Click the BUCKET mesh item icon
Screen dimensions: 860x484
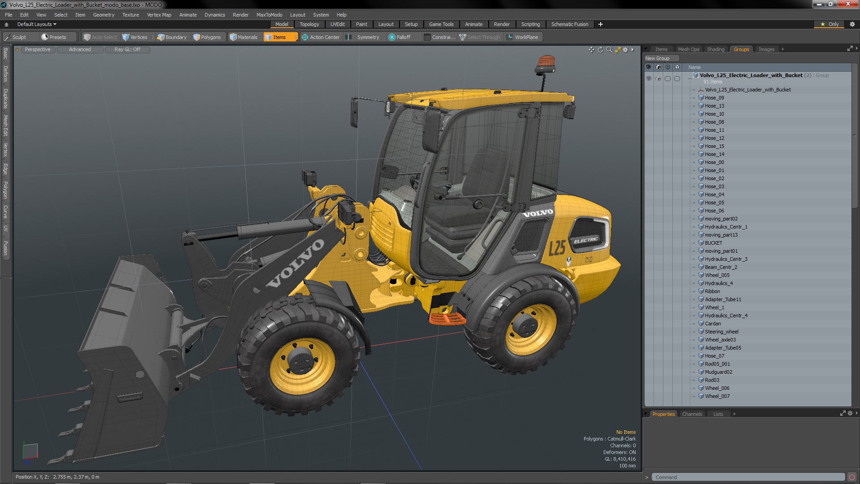coord(701,243)
